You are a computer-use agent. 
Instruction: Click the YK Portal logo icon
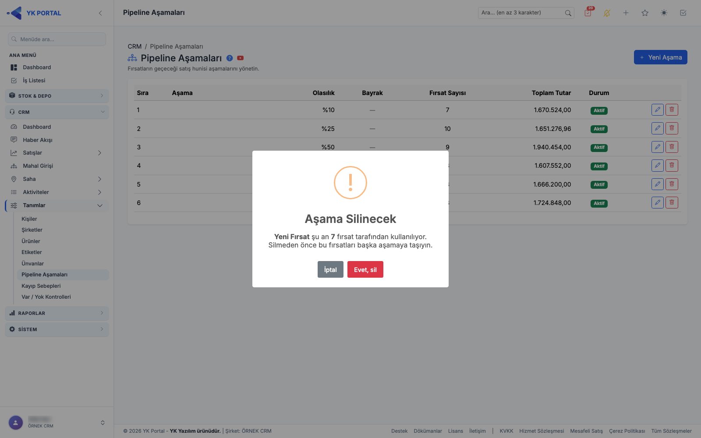(x=14, y=13)
